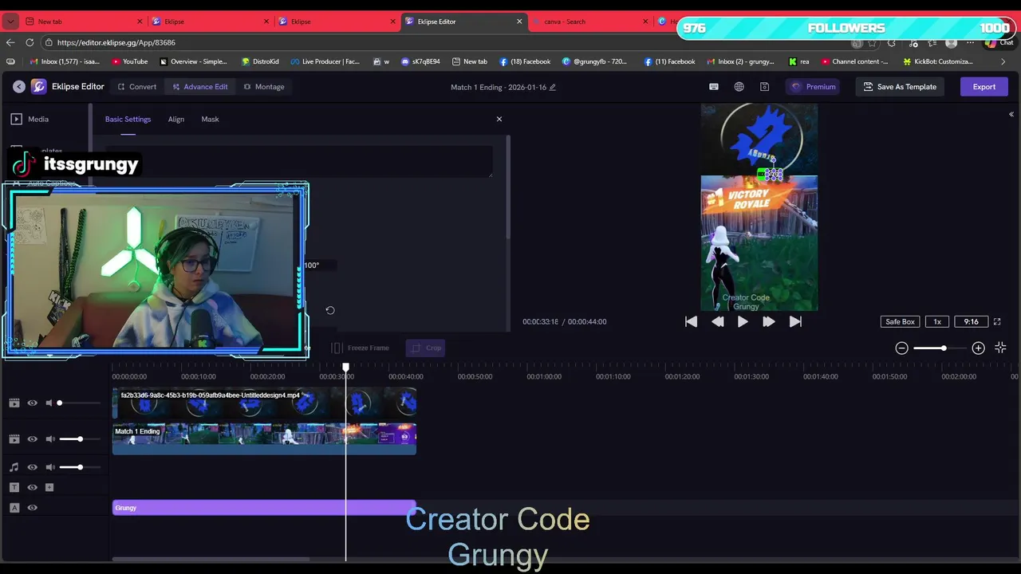Image resolution: width=1021 pixels, height=574 pixels.
Task: Switch to the canva - Search browser tab
Action: click(x=591, y=22)
